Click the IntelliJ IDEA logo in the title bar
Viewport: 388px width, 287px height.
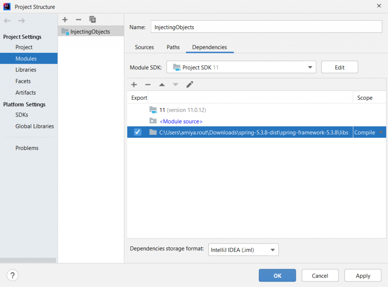[x=7, y=6]
